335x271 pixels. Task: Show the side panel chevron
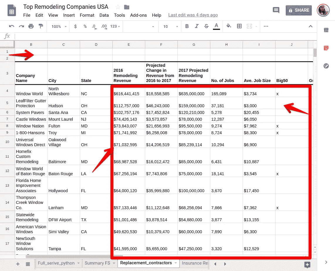click(326, 262)
